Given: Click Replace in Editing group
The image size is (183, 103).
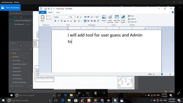Looking at the screenshot, I should pyautogui.click(x=132, y=19).
